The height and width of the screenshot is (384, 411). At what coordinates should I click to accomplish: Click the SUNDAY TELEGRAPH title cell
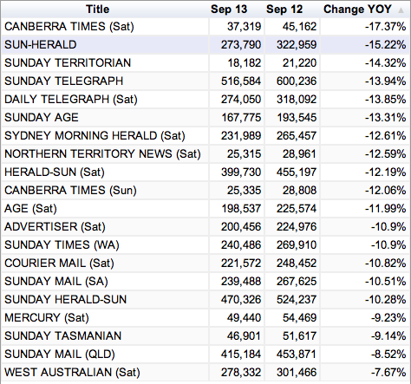click(105, 81)
